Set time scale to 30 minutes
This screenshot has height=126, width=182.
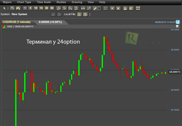[46, 8]
